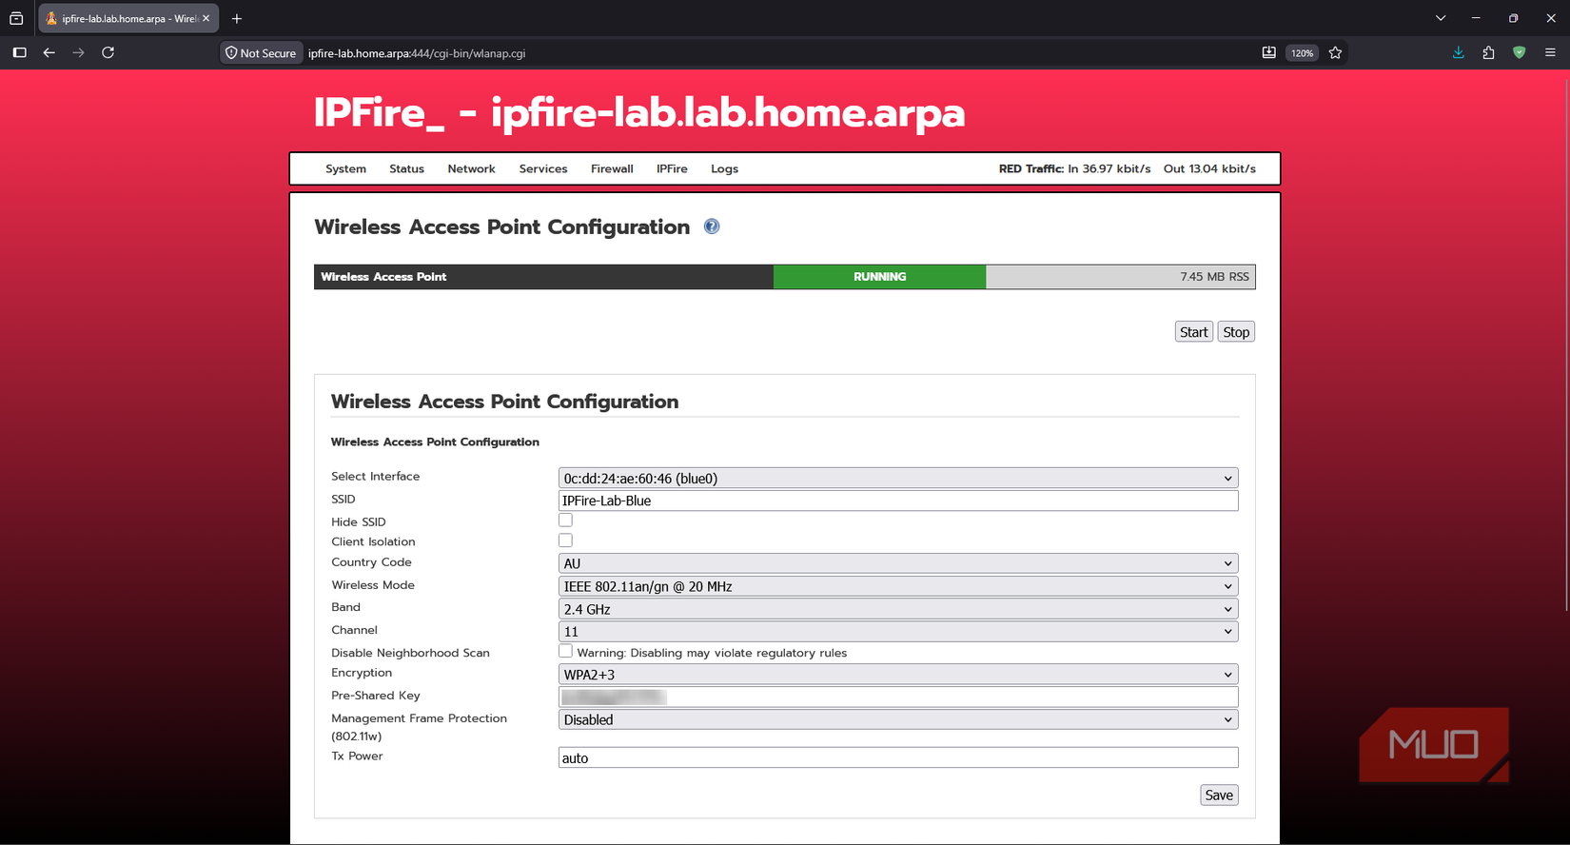The width and height of the screenshot is (1570, 845).
Task: Save the access point configuration
Action: tap(1219, 796)
